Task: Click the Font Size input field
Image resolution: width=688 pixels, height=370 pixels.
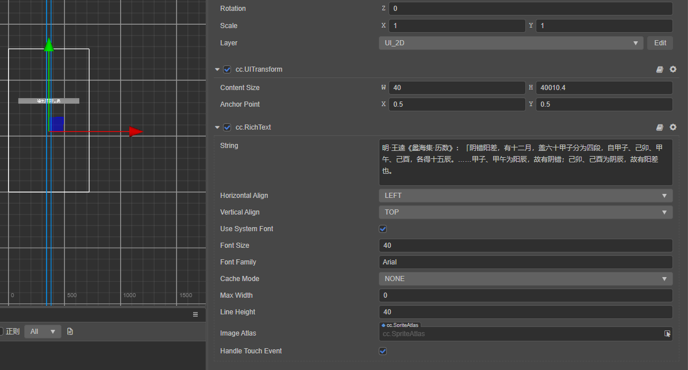Action: [526, 246]
